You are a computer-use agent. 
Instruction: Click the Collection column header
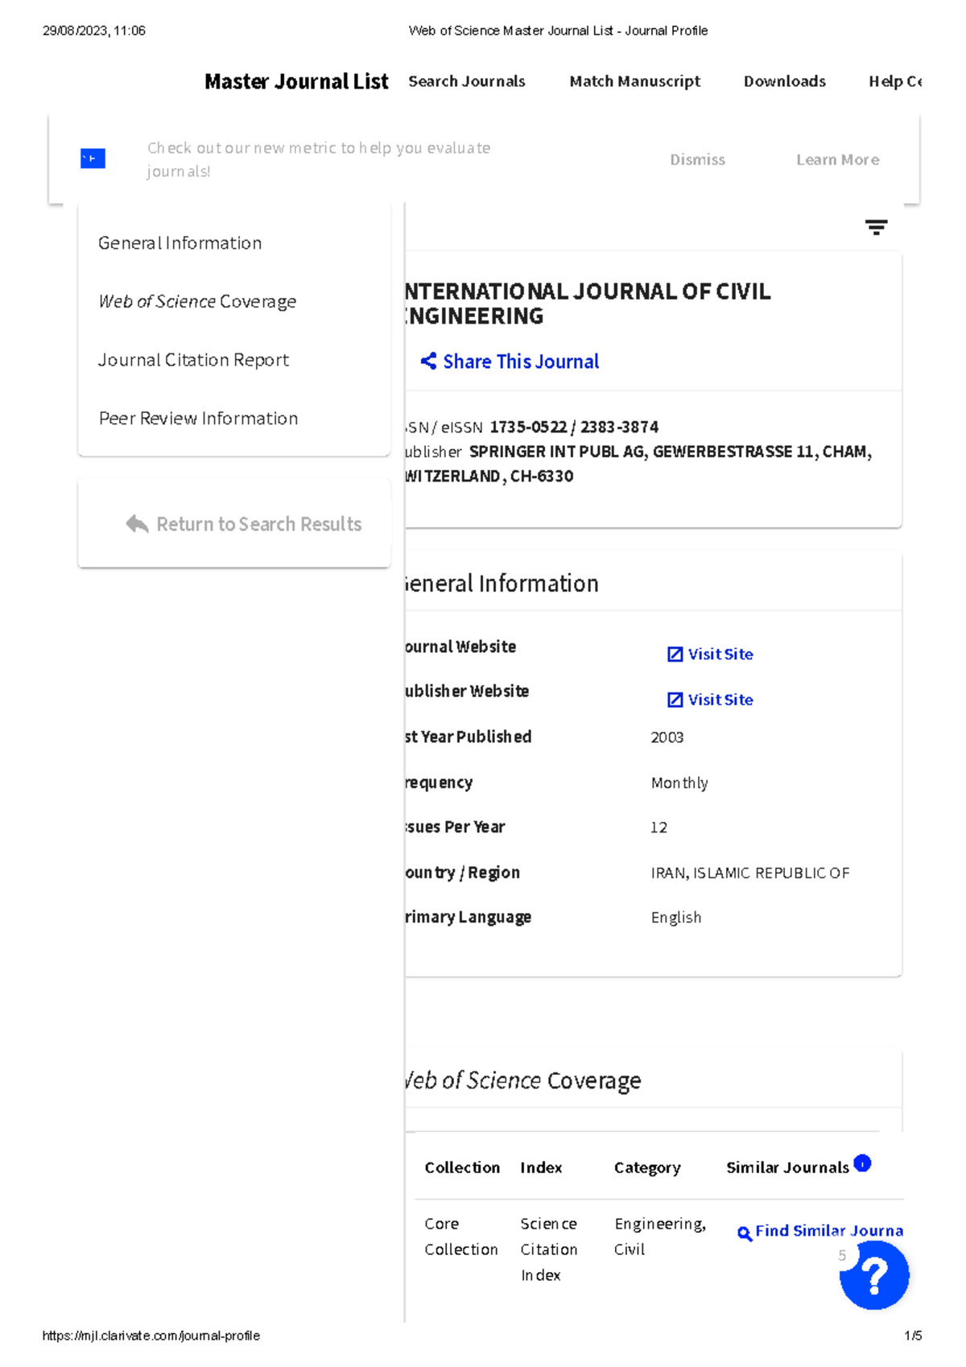coord(462,1167)
